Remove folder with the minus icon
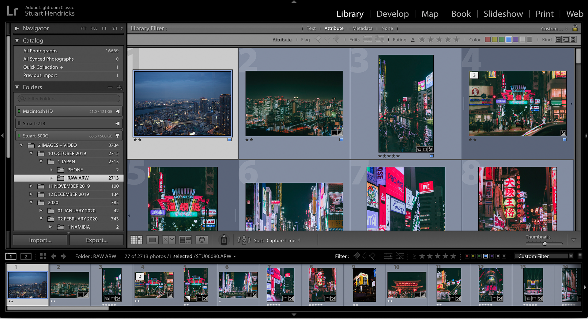 point(110,87)
